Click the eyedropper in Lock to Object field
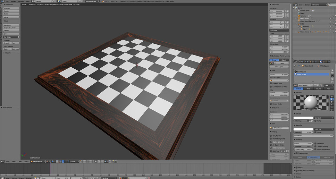 287,80
